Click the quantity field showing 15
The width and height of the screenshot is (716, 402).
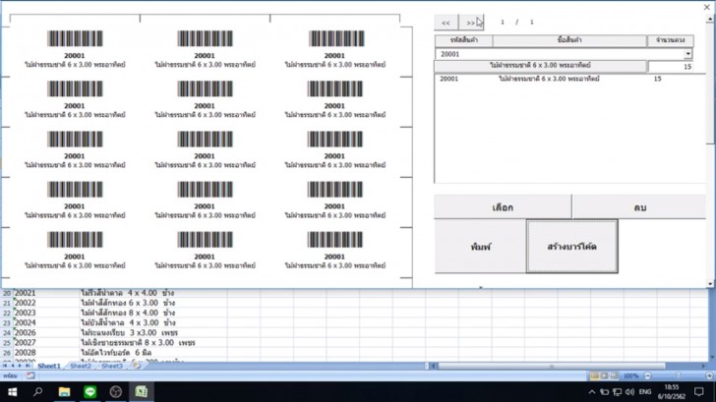pos(671,67)
